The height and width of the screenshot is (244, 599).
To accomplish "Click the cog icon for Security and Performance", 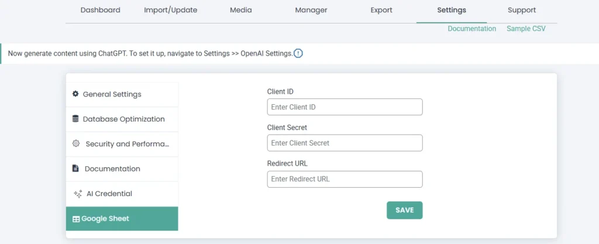I will (75, 144).
